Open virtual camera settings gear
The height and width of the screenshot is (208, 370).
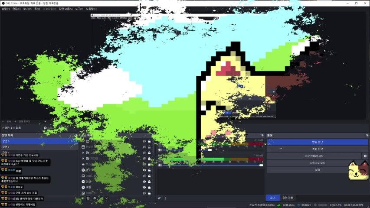pos(365,156)
